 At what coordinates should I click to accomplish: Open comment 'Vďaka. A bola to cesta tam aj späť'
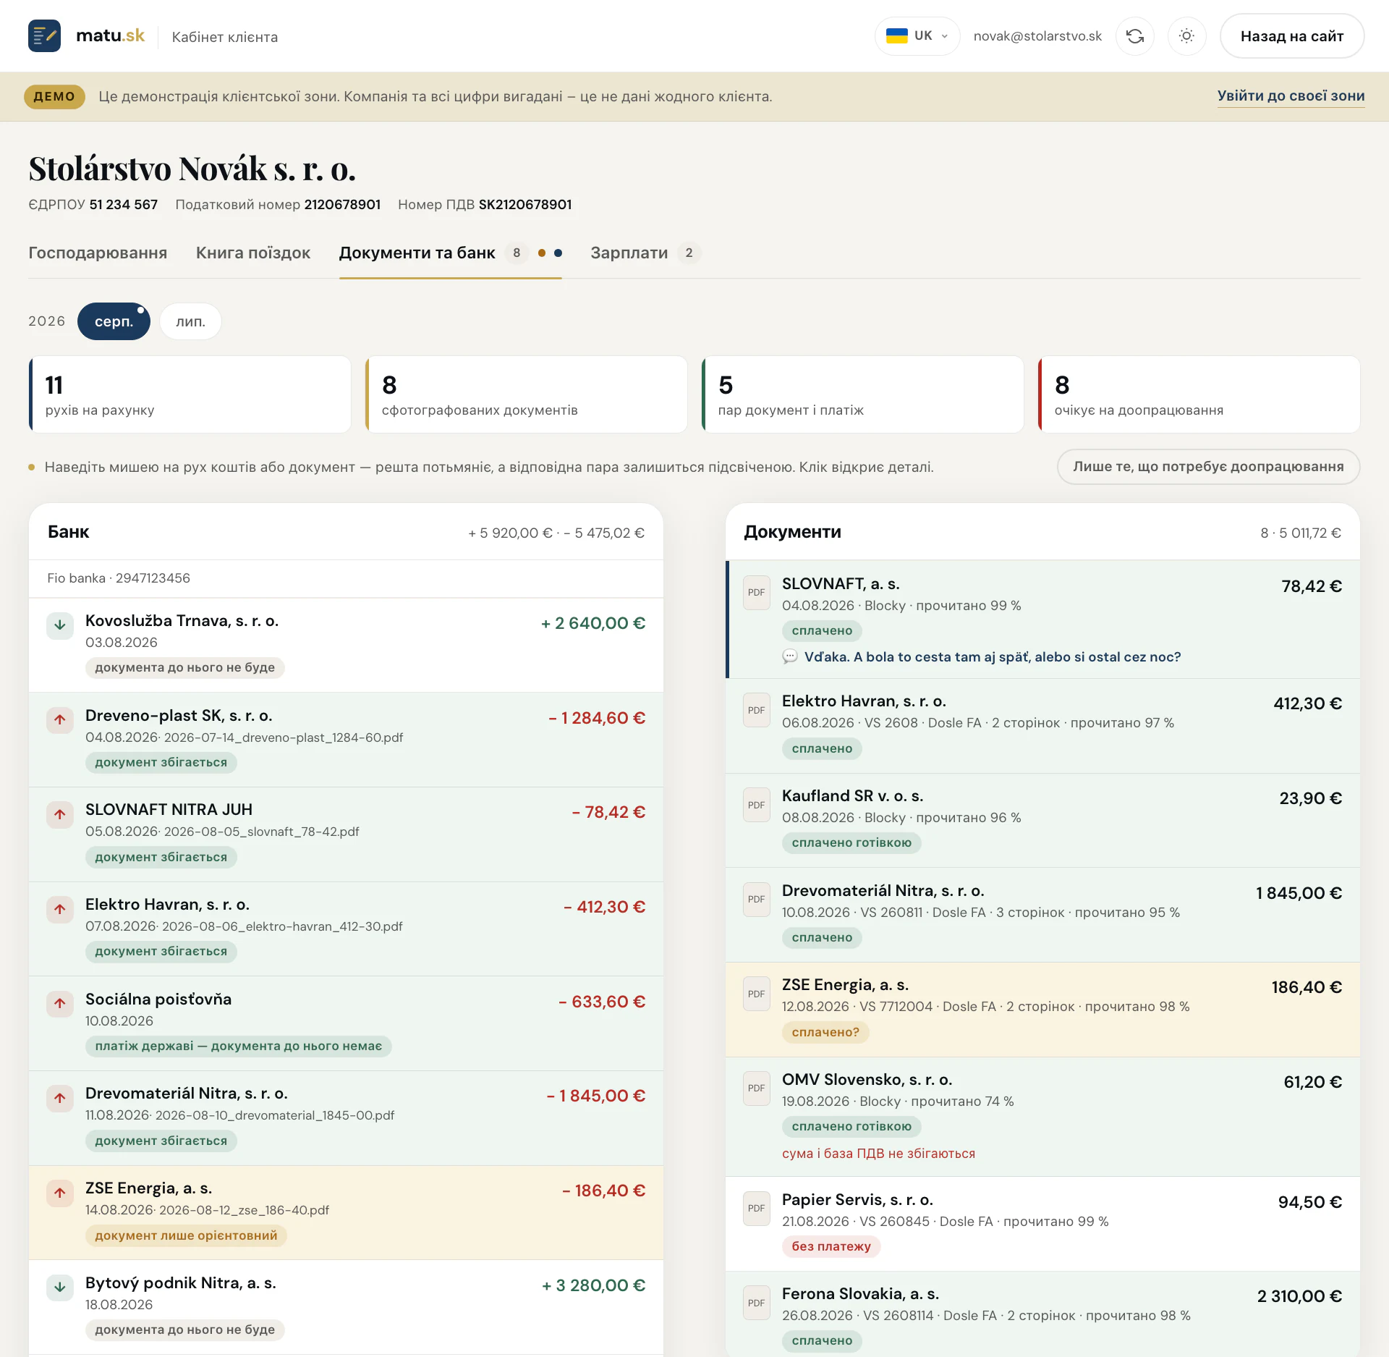993,656
